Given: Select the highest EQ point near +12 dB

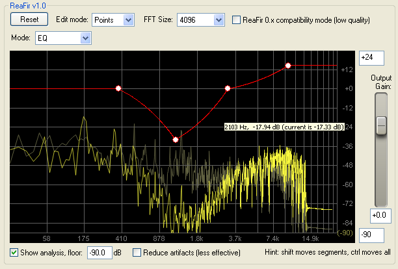Looking at the screenshot, I should [x=287, y=66].
